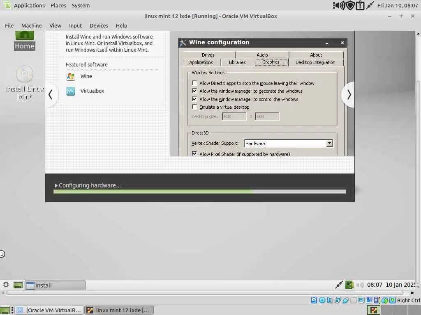Viewport: 421px width, 315px height.
Task: Switch to the Desktop Integration tab
Action: point(315,62)
